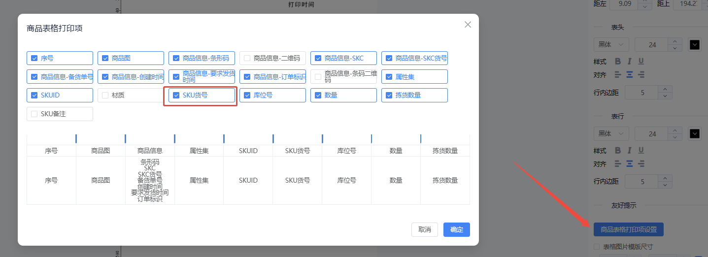Enable the 材质 checkbox
This screenshot has height=257, width=708.
click(105, 95)
